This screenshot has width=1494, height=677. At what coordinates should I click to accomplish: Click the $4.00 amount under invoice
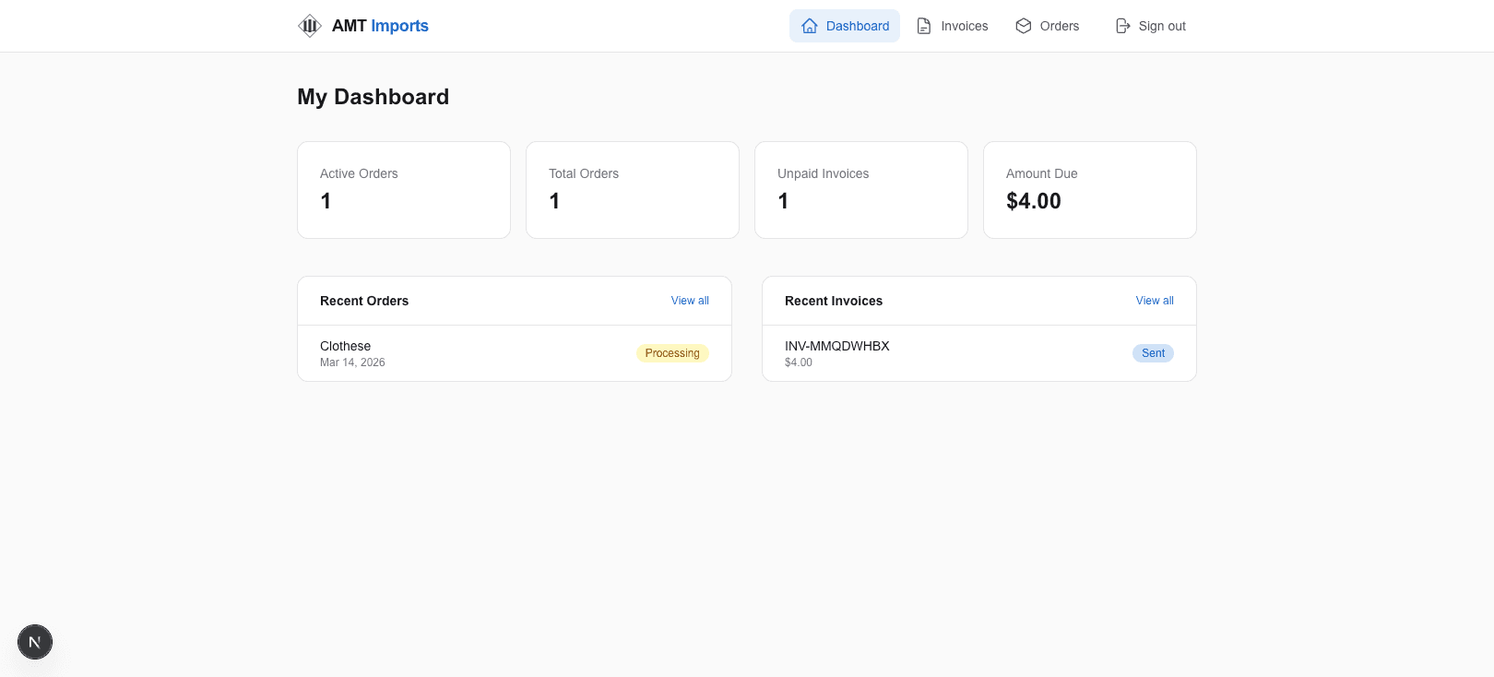pos(799,362)
